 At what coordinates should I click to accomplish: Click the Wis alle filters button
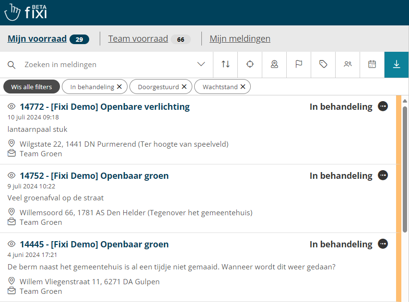click(32, 87)
